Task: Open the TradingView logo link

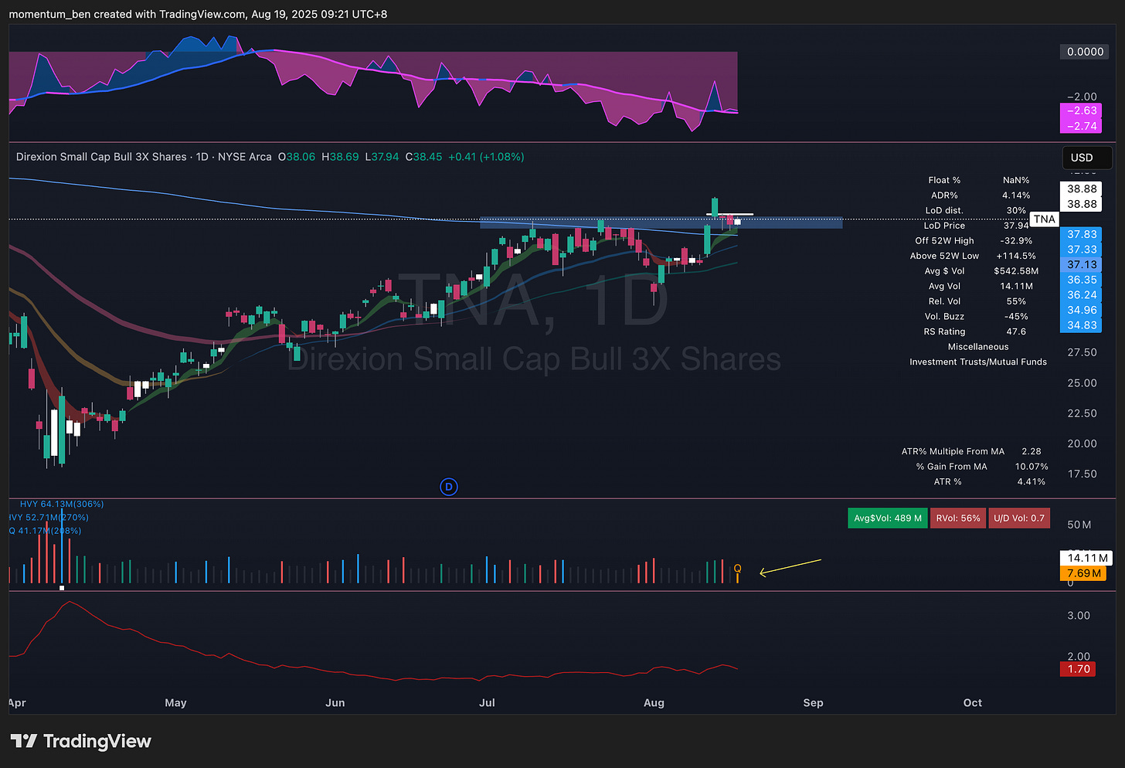Action: 80,741
